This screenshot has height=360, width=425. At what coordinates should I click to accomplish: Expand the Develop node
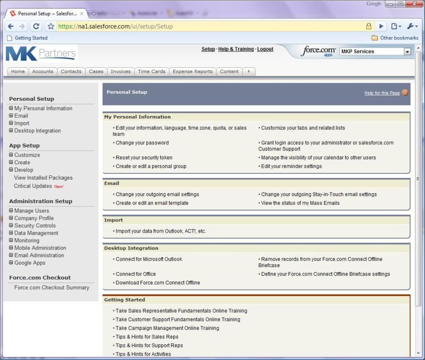click(x=11, y=170)
